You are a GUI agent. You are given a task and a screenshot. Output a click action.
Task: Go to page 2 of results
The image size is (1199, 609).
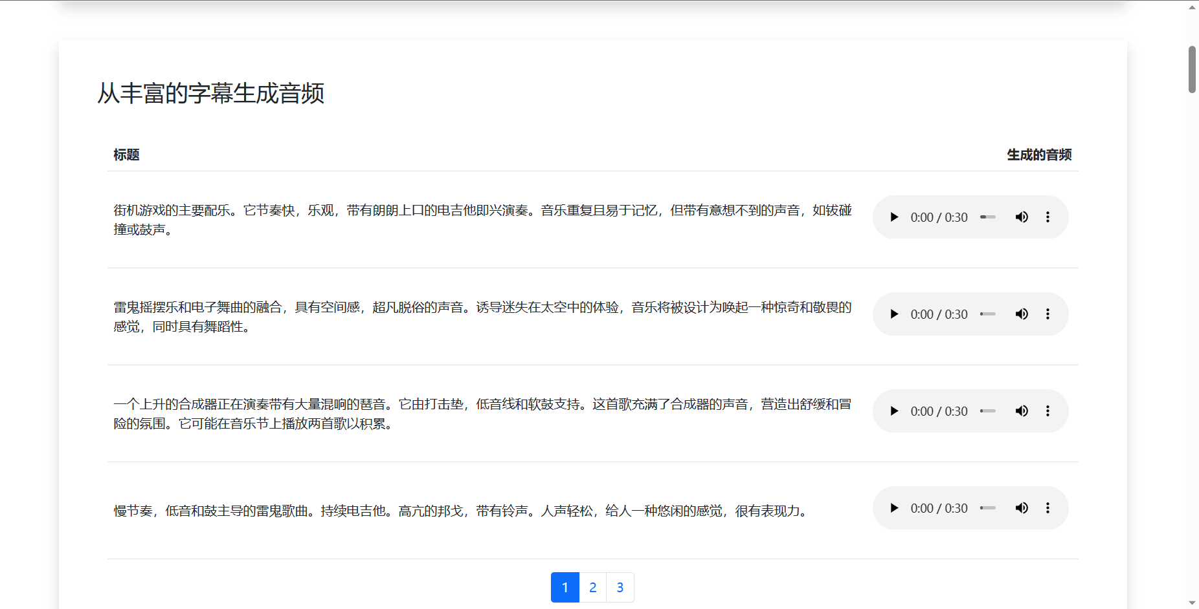point(592,587)
